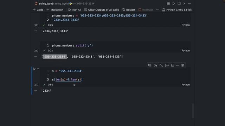
Task: Open output menu for split list result
Action: coord(35,57)
